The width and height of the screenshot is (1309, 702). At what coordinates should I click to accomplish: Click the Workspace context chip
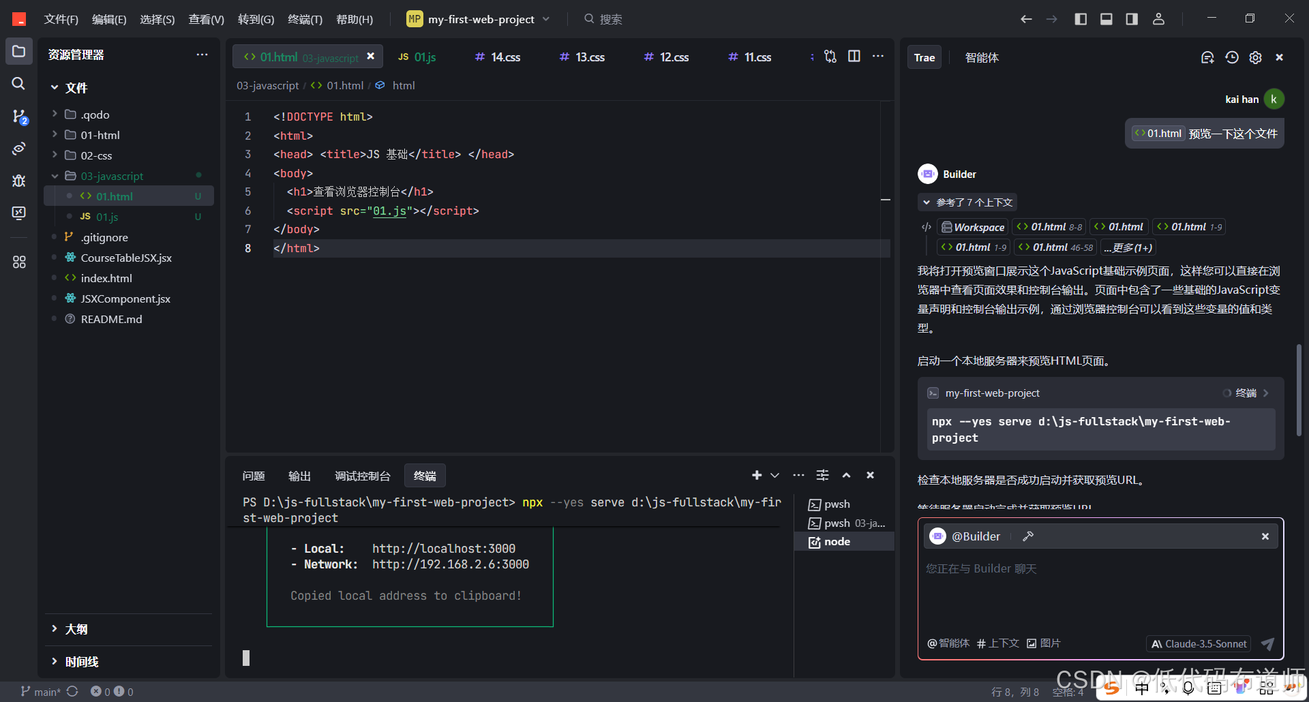pos(972,227)
